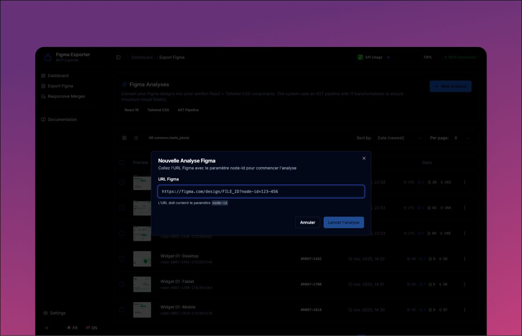The height and width of the screenshot is (336, 522).
Task: Click Lancer l'analyse button
Action: [343, 222]
